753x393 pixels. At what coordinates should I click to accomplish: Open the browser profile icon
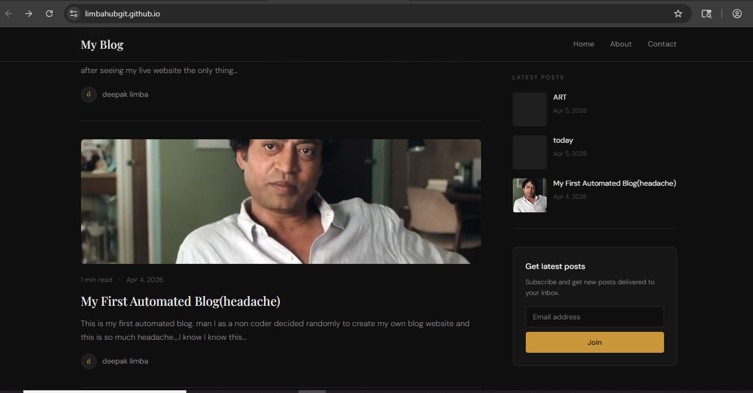pyautogui.click(x=737, y=14)
